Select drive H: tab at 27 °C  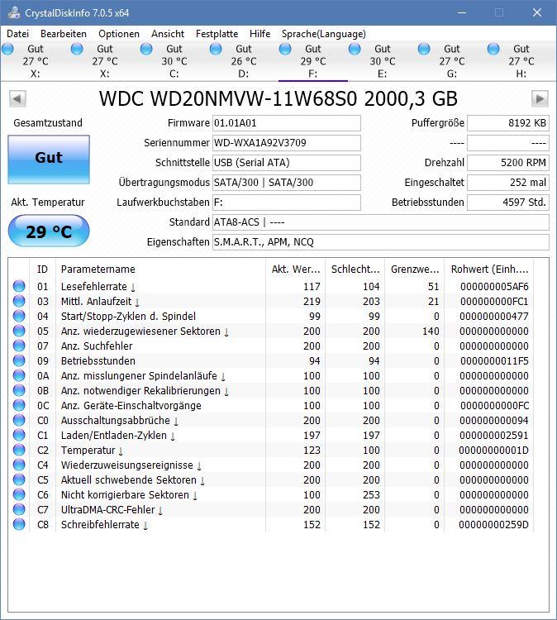click(x=521, y=61)
